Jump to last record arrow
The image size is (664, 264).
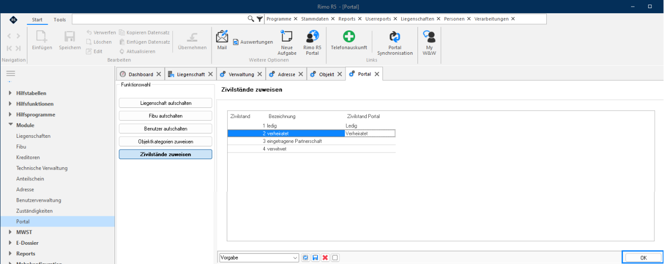pos(18,48)
